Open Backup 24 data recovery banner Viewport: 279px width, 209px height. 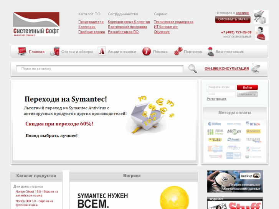pos(235,181)
